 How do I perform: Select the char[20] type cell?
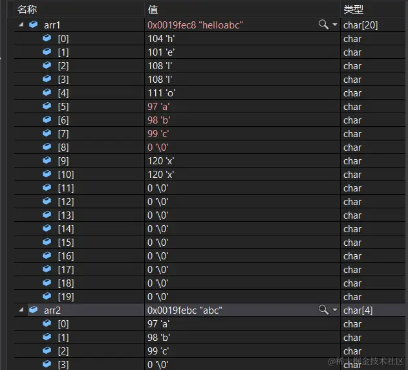pos(360,25)
